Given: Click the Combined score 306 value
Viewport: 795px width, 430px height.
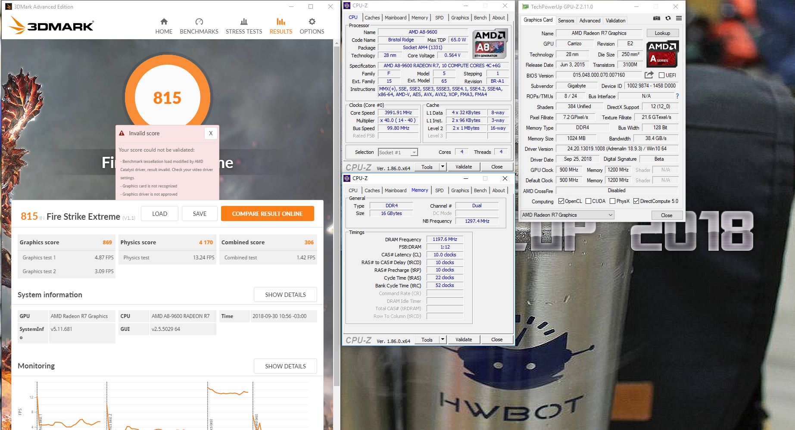Looking at the screenshot, I should pyautogui.click(x=309, y=242).
